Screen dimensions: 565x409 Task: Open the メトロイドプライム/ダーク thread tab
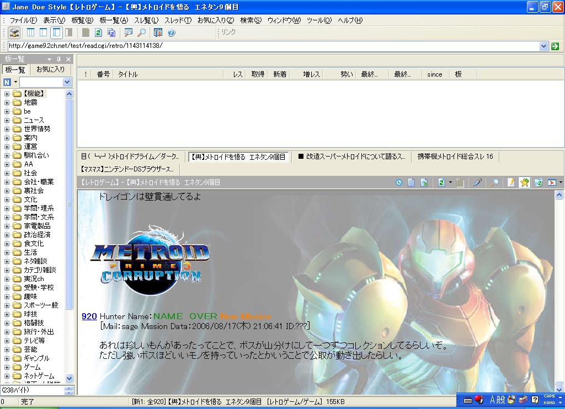130,157
